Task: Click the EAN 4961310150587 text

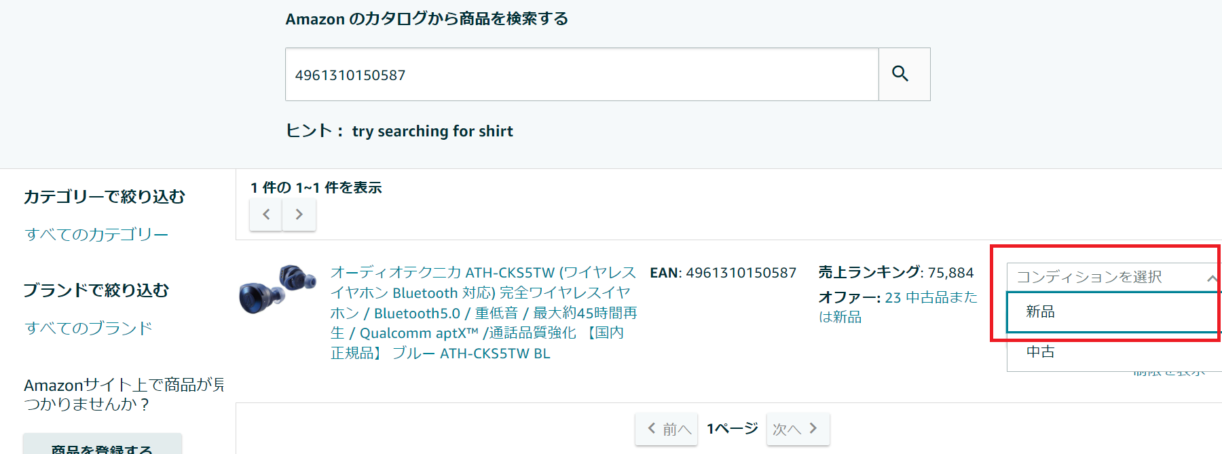Action: (723, 273)
